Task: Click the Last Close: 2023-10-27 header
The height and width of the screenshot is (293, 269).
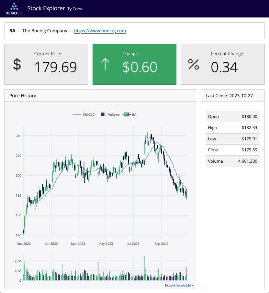Action: [230, 95]
